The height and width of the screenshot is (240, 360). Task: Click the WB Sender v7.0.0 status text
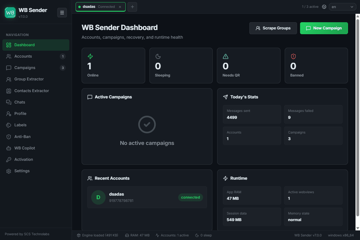click(308, 235)
